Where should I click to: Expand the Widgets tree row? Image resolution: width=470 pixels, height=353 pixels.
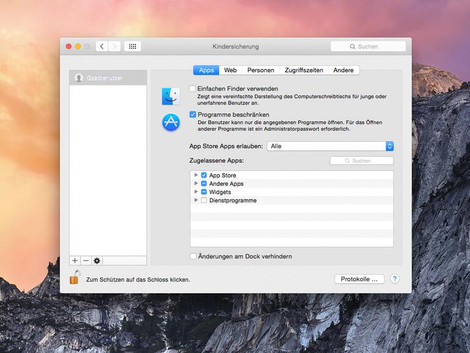pos(196,191)
